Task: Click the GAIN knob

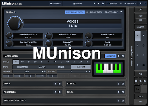Action: [88, 44]
